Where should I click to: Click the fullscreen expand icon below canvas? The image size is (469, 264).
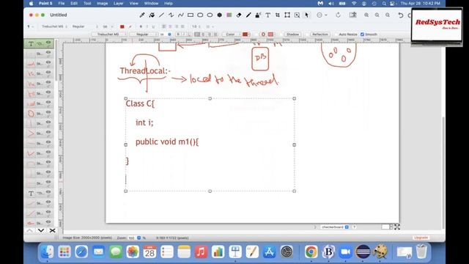tap(397, 227)
